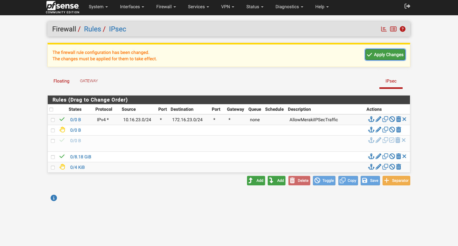Click the logout icon in top navbar
The width and height of the screenshot is (458, 246).
click(x=407, y=6)
